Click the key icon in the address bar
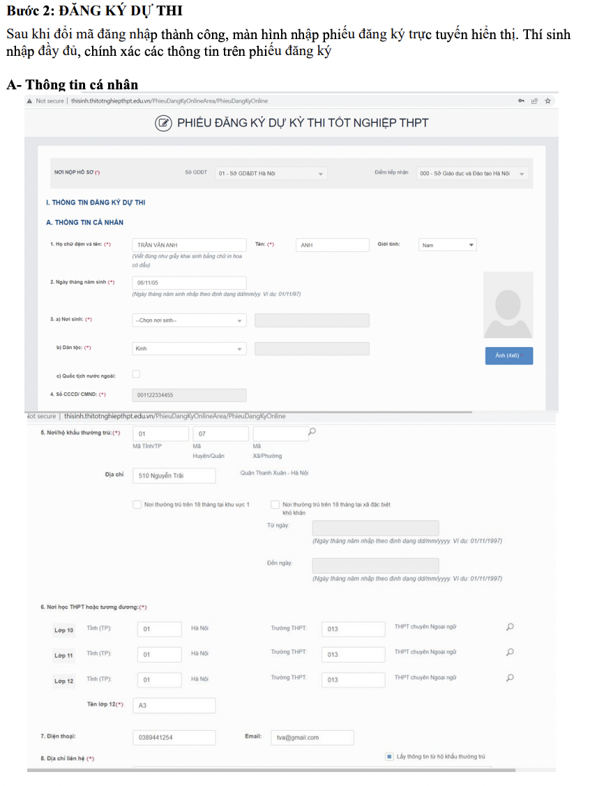The width and height of the screenshot is (590, 786). point(522,101)
